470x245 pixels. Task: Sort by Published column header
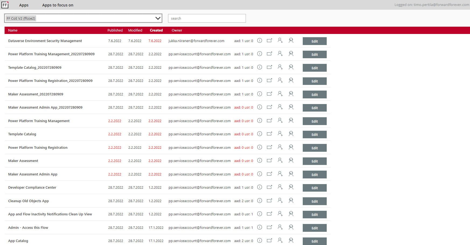(x=115, y=30)
